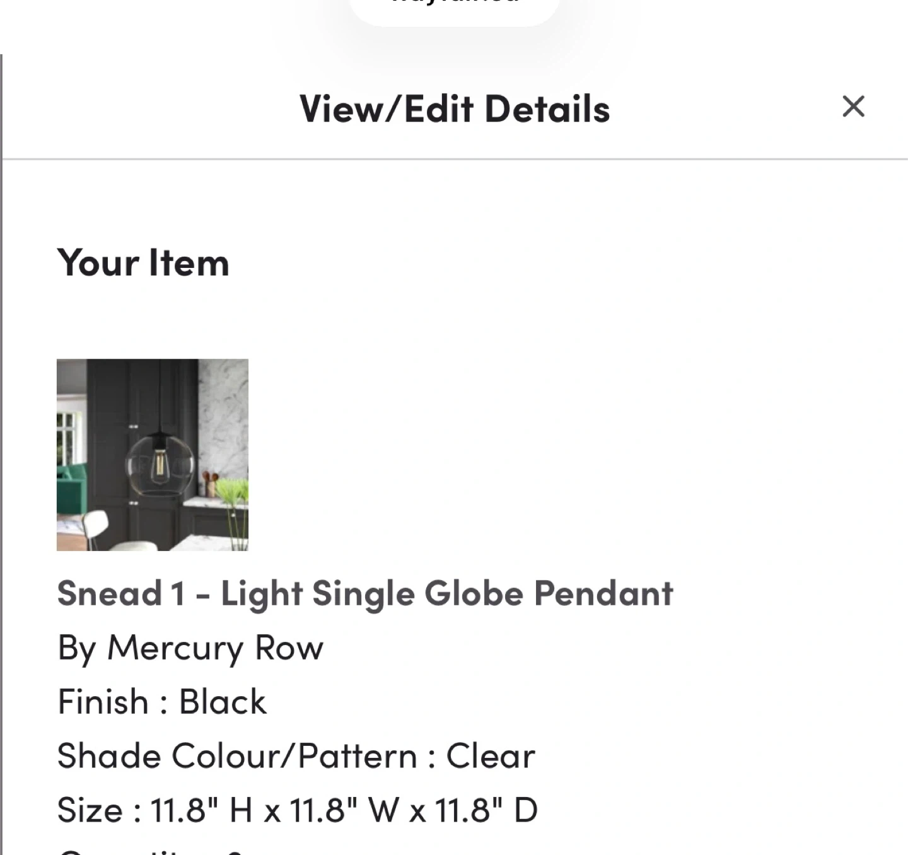Tap the site name pill at top
The width and height of the screenshot is (908, 855).
pos(454,8)
